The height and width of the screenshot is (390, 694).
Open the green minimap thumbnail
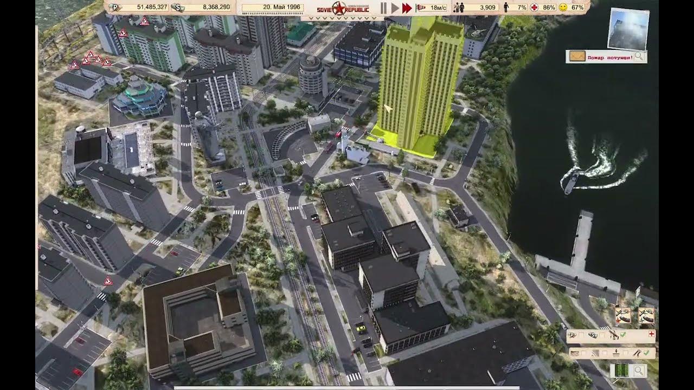tap(622, 370)
